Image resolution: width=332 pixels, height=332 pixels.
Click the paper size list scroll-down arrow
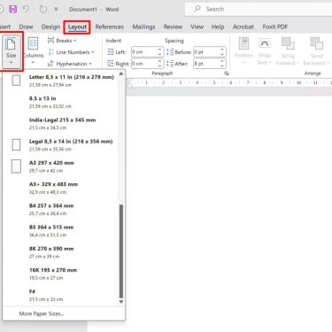(121, 302)
